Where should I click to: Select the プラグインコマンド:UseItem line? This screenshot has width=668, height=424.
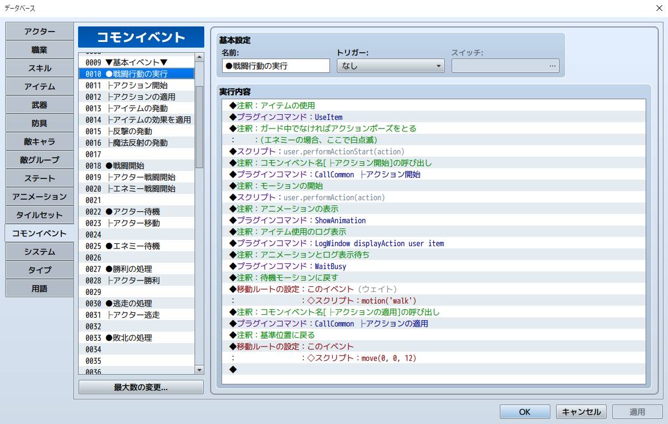[x=434, y=117]
